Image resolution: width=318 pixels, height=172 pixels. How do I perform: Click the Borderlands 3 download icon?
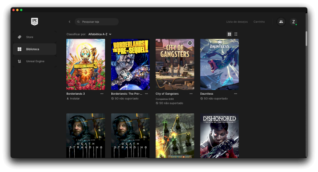click(x=68, y=99)
